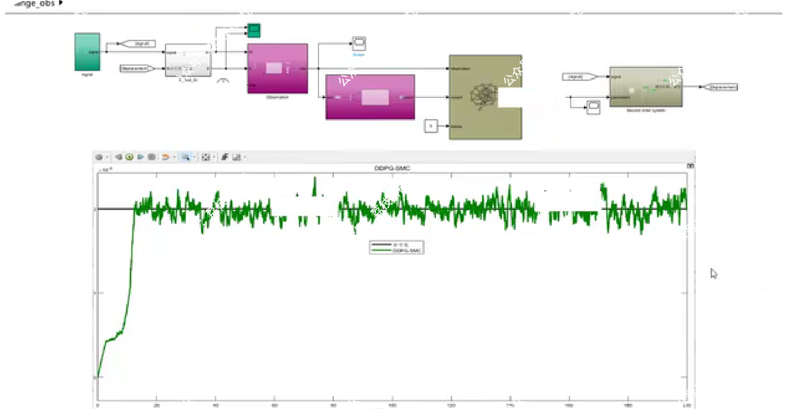787x409 pixels.
Task: Select the zoom magnifier tool
Action: pyautogui.click(x=186, y=157)
